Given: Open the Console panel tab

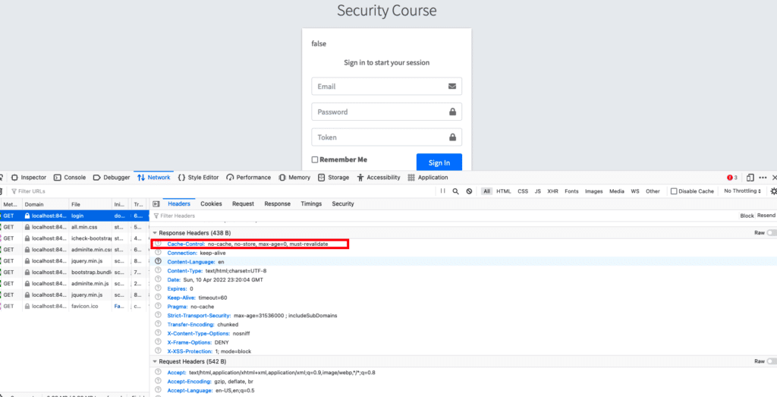Looking at the screenshot, I should [70, 178].
